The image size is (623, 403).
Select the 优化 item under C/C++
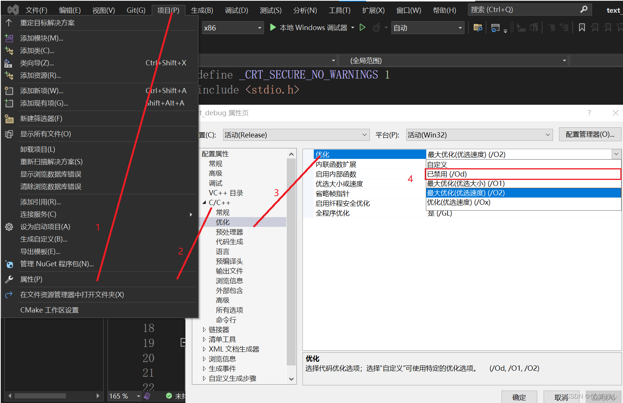click(223, 222)
